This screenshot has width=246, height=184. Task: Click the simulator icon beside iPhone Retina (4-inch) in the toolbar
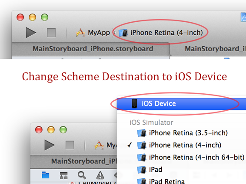click(x=123, y=33)
